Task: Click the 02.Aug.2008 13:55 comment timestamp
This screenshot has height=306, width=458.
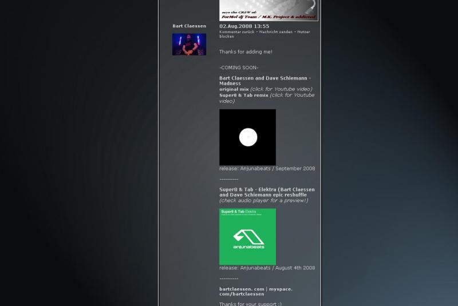Action: coord(244,26)
